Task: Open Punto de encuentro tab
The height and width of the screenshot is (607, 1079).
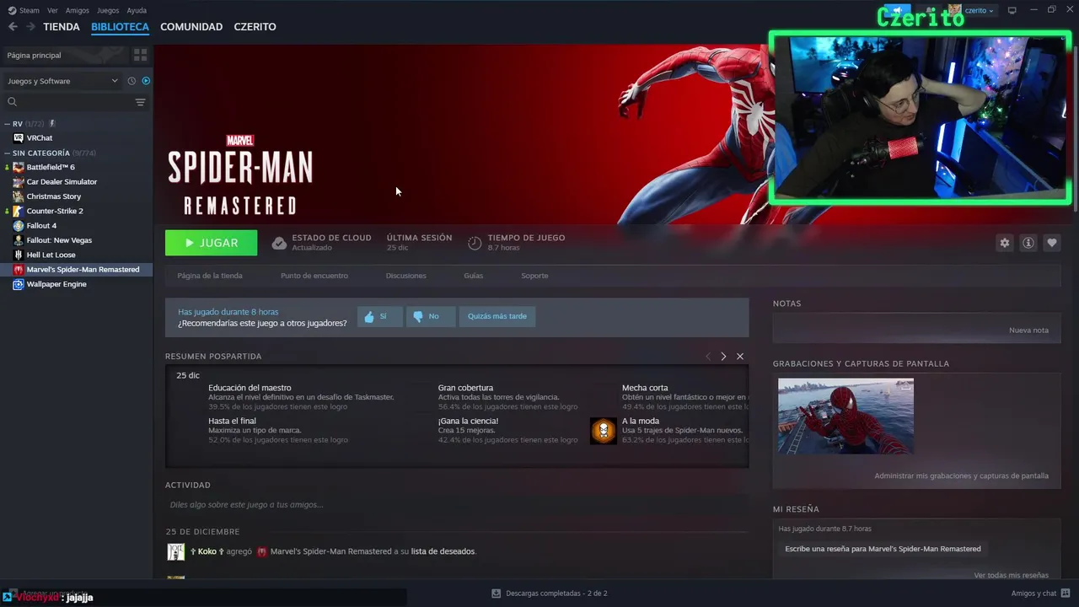Action: click(x=314, y=276)
